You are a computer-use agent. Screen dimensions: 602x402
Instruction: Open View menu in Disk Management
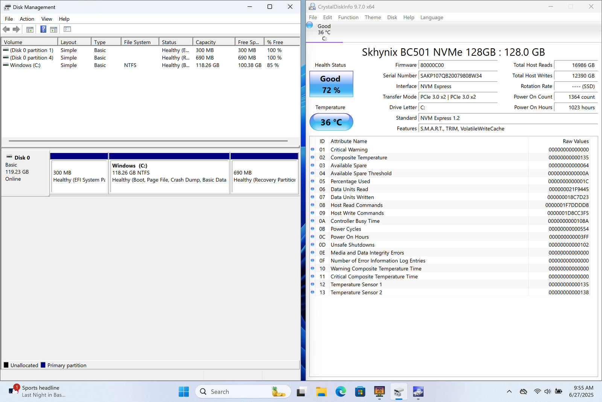pyautogui.click(x=47, y=19)
